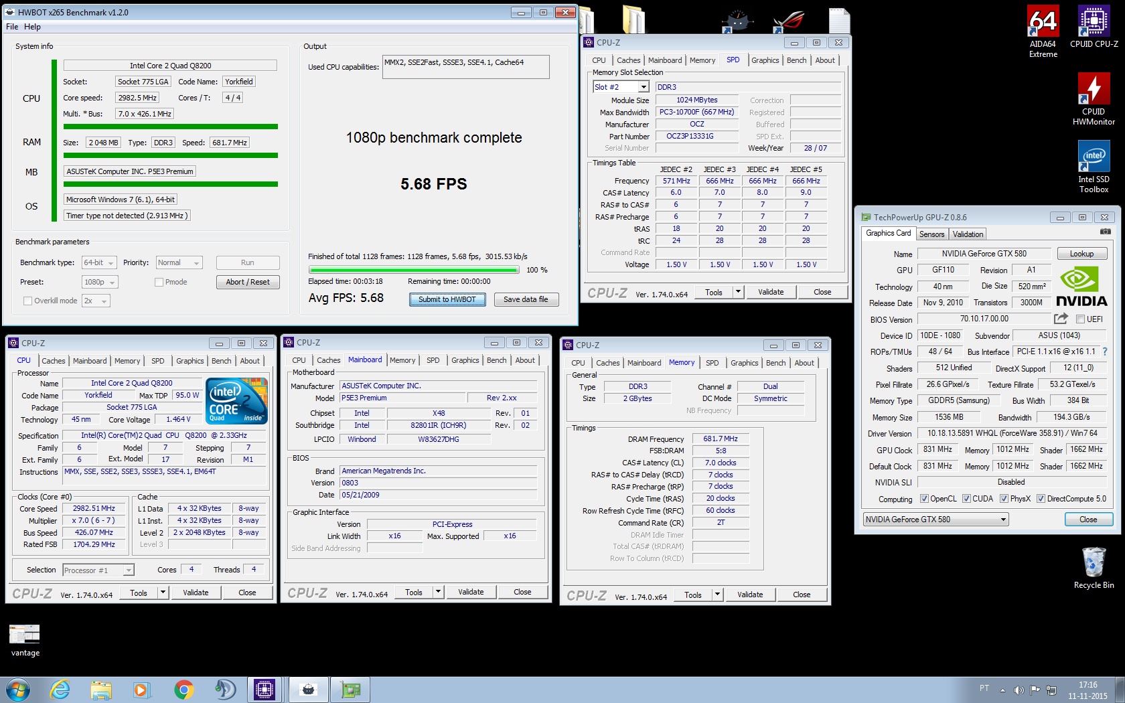The width and height of the screenshot is (1125, 703).
Task: Open the taskbar volume icon
Action: 1019,690
